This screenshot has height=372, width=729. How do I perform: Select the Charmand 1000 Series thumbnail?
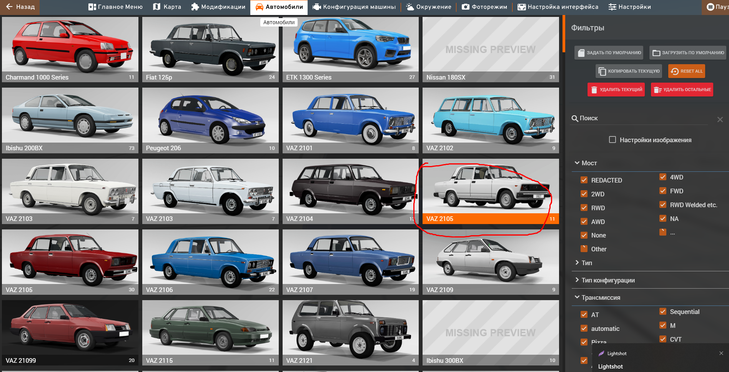(x=70, y=50)
